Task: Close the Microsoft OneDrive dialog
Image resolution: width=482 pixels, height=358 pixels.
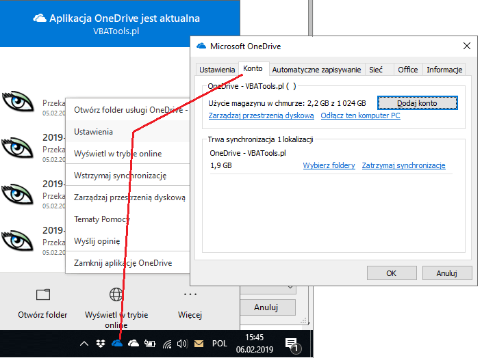Action: [x=467, y=46]
